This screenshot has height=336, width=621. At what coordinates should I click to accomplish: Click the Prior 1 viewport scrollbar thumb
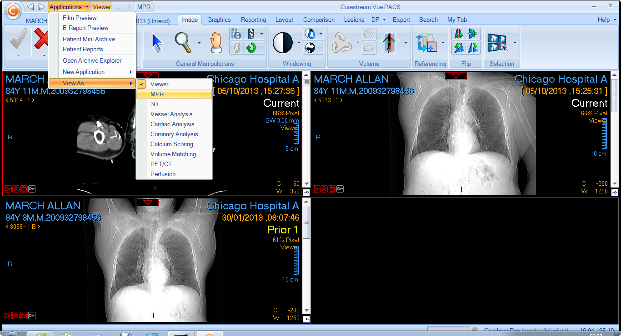306,222
